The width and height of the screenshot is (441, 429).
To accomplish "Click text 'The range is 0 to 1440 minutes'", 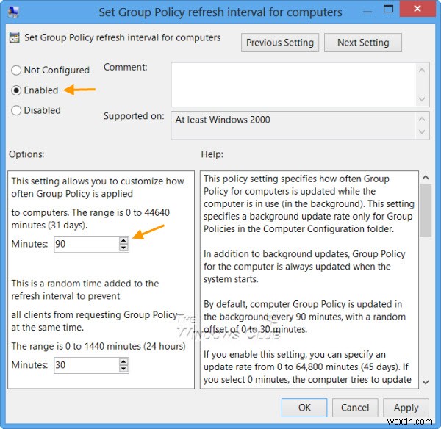I will click(76, 346).
